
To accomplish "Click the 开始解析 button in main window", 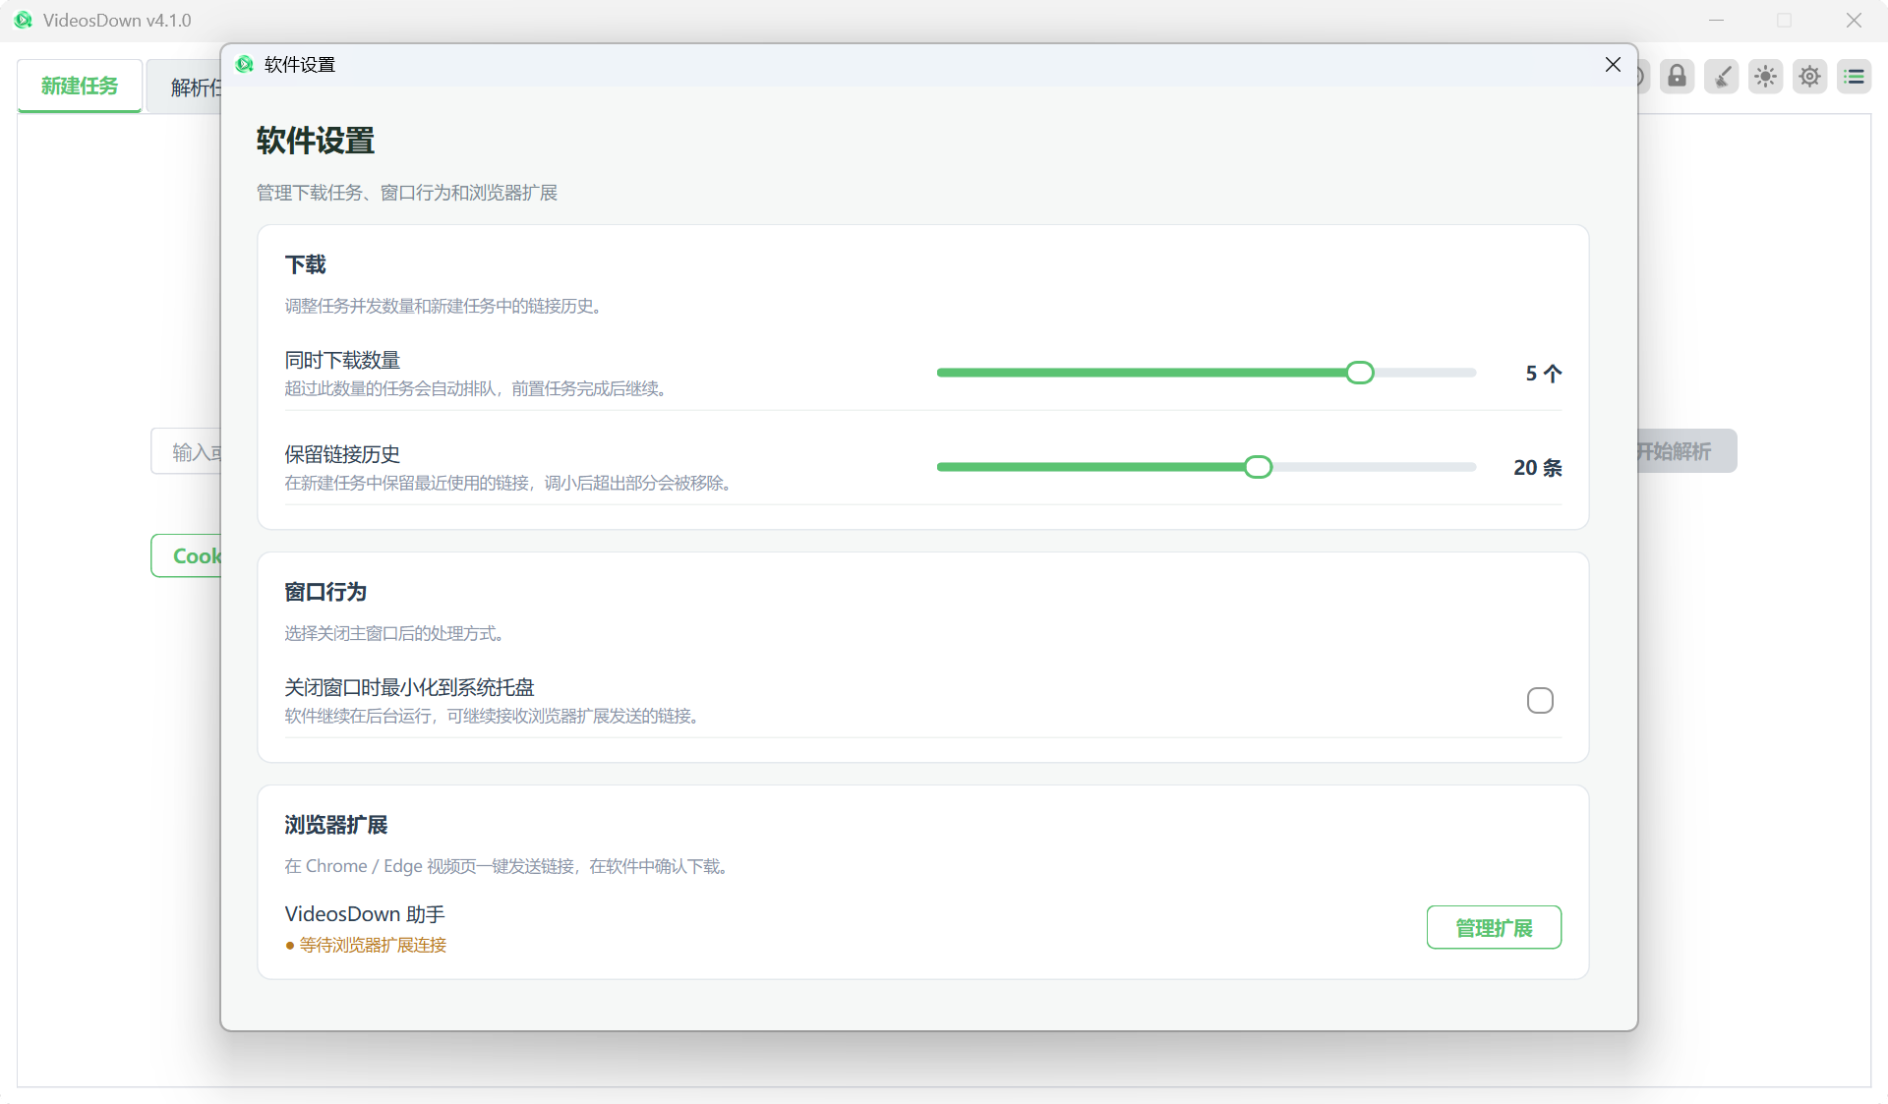I will tap(1686, 451).
